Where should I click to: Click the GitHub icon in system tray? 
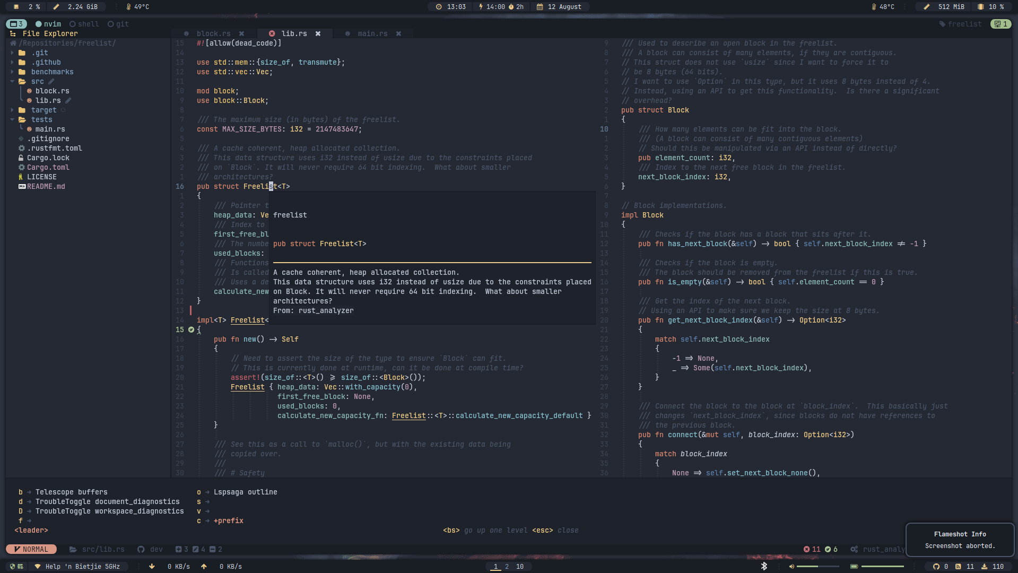(x=937, y=566)
